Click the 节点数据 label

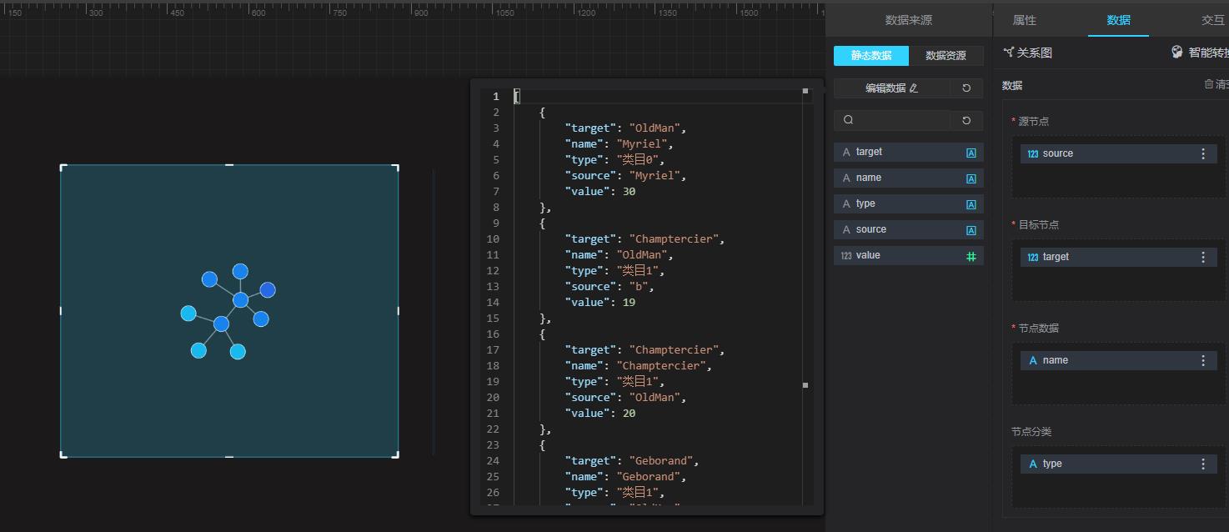point(1039,329)
